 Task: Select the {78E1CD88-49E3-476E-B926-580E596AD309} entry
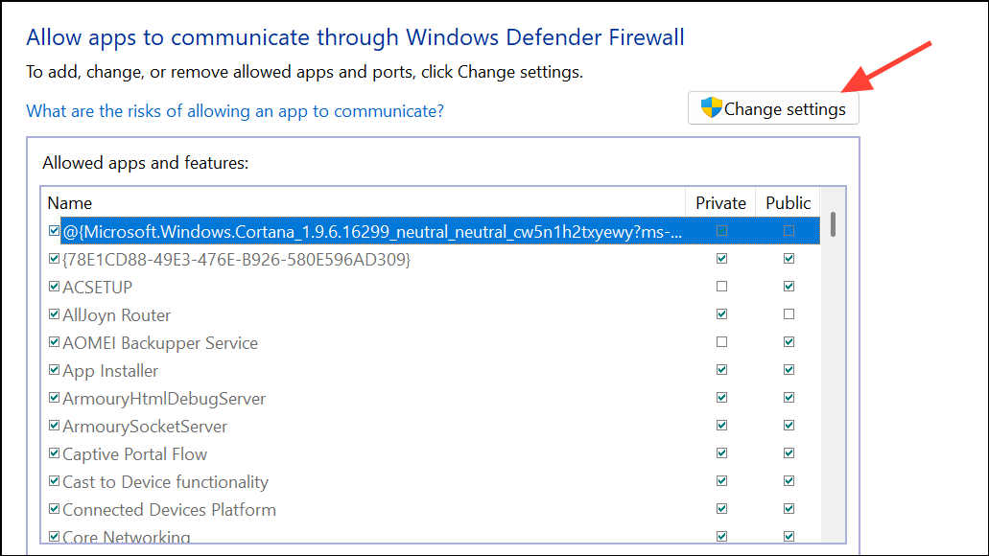pos(236,260)
